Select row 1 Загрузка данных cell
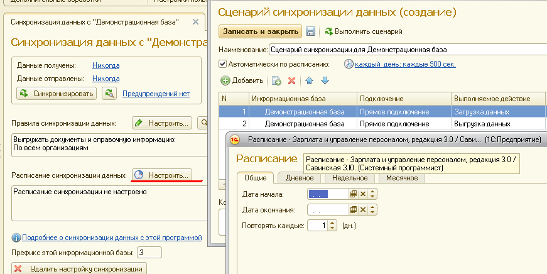Viewport: 547px width, 274px height. click(498, 112)
